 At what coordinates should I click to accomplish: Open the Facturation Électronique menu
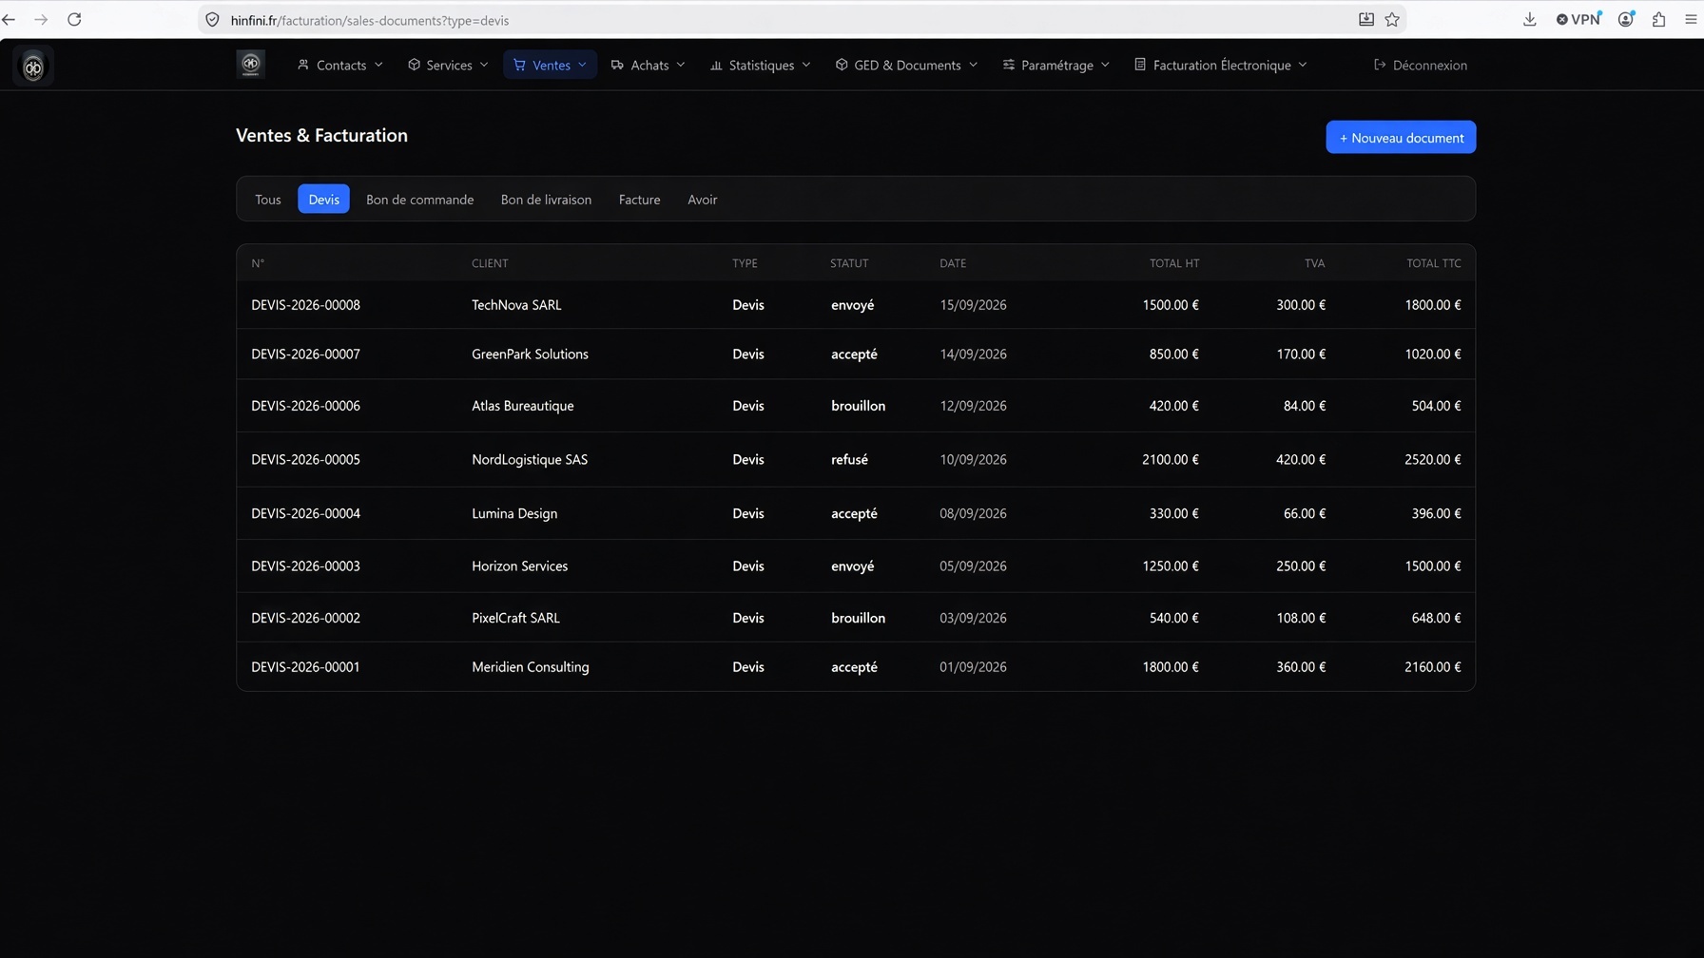(1220, 65)
